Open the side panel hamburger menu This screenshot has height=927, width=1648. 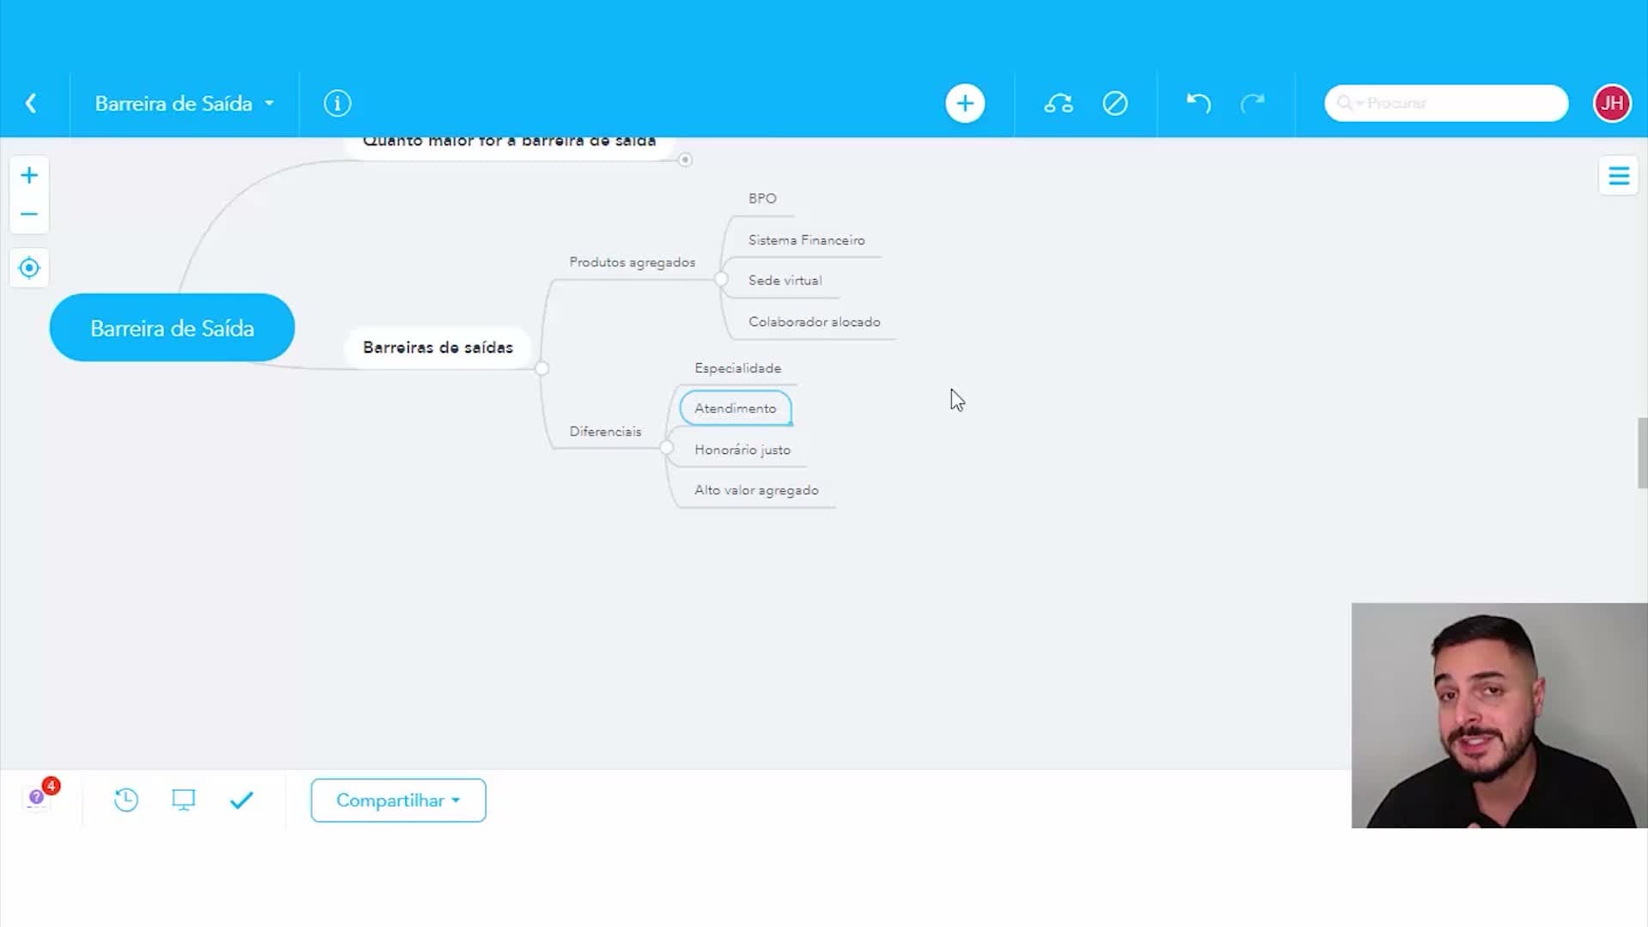coord(1619,176)
